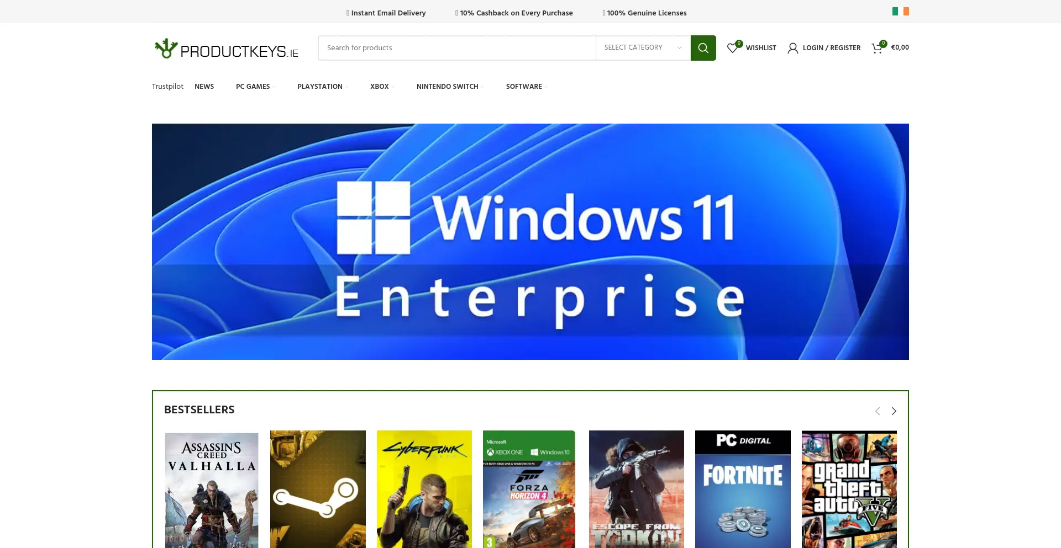The image size is (1061, 548).
Task: Open Assassin's Creed Valhalla product thumbnail
Action: (212, 490)
